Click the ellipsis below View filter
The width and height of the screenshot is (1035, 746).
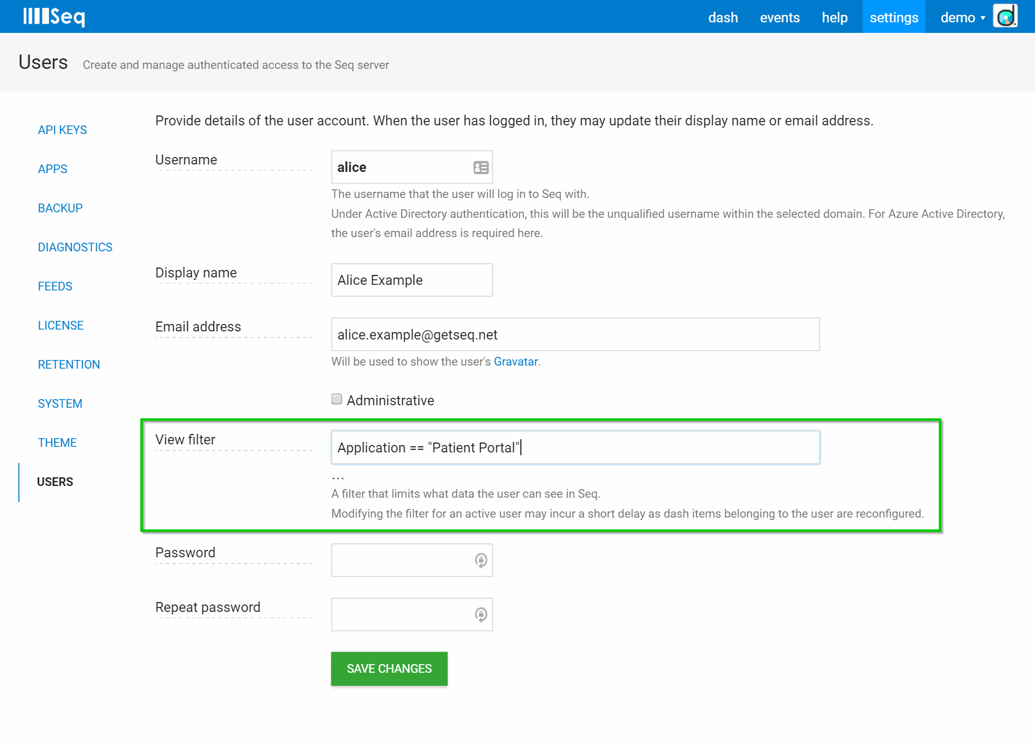(x=338, y=478)
